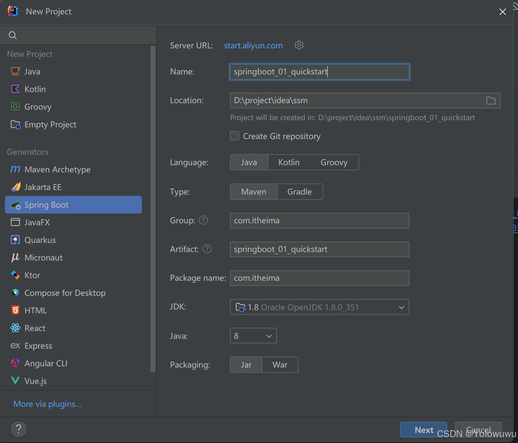Click the Next button

click(423, 430)
